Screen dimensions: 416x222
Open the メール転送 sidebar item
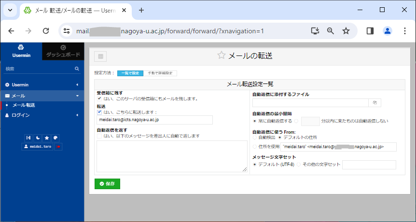(24, 105)
